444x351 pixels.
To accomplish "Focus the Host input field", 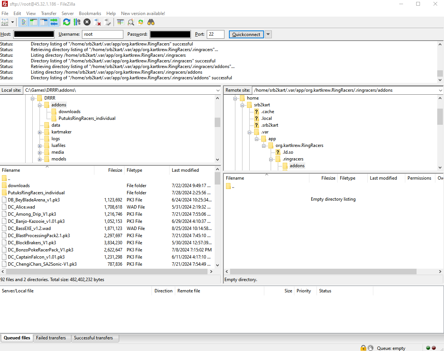I will click(34, 34).
